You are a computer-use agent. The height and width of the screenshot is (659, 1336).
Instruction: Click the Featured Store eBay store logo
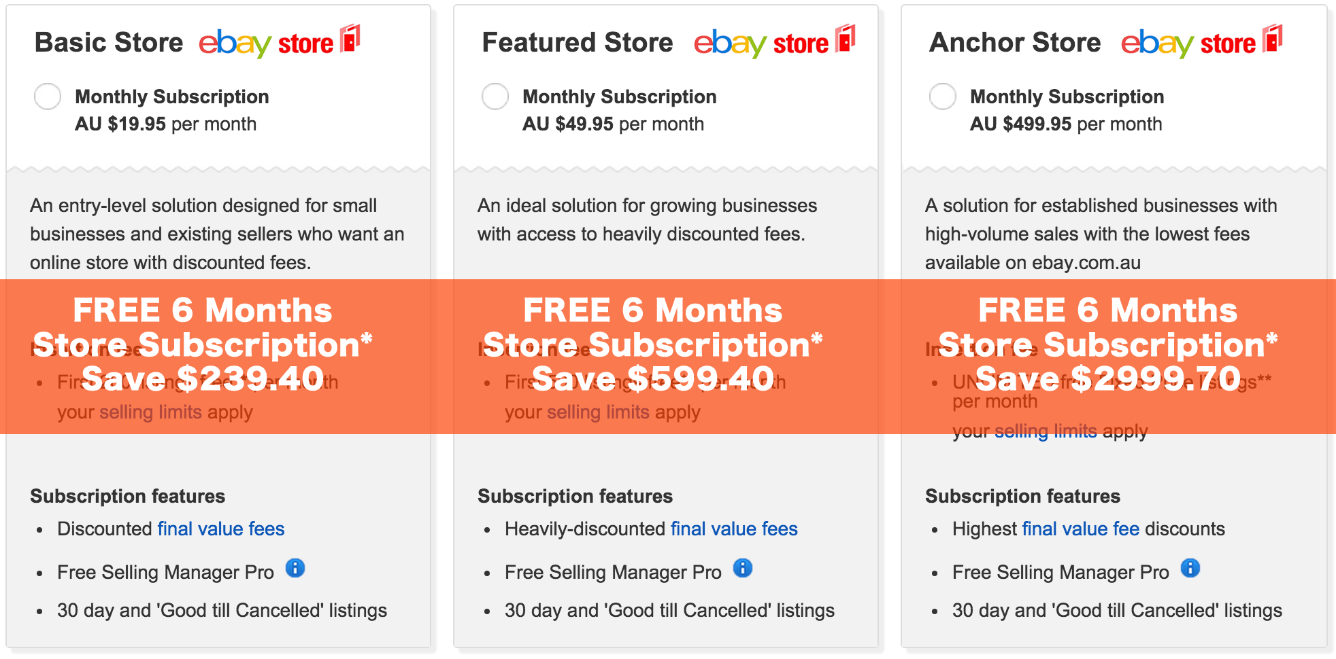click(775, 41)
